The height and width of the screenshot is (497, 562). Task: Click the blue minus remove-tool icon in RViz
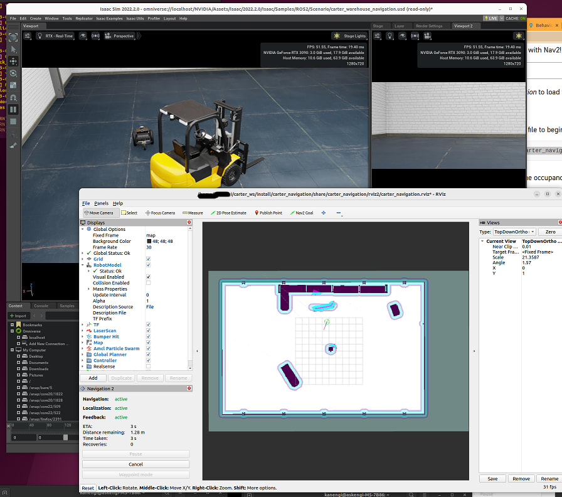[x=338, y=213]
